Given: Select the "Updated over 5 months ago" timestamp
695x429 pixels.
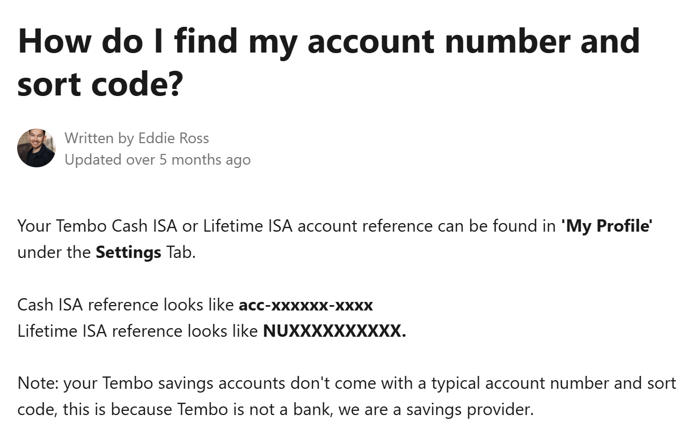Looking at the screenshot, I should tap(157, 160).
